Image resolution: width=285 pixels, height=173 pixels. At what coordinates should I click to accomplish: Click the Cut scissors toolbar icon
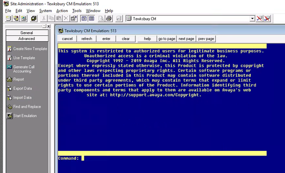tap(43, 18)
